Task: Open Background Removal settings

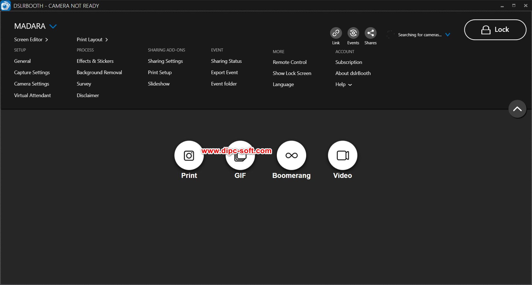Action: pyautogui.click(x=99, y=72)
